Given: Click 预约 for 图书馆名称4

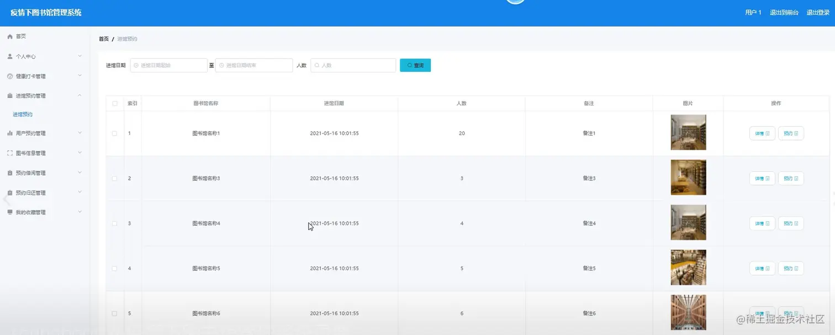Looking at the screenshot, I should tap(791, 223).
